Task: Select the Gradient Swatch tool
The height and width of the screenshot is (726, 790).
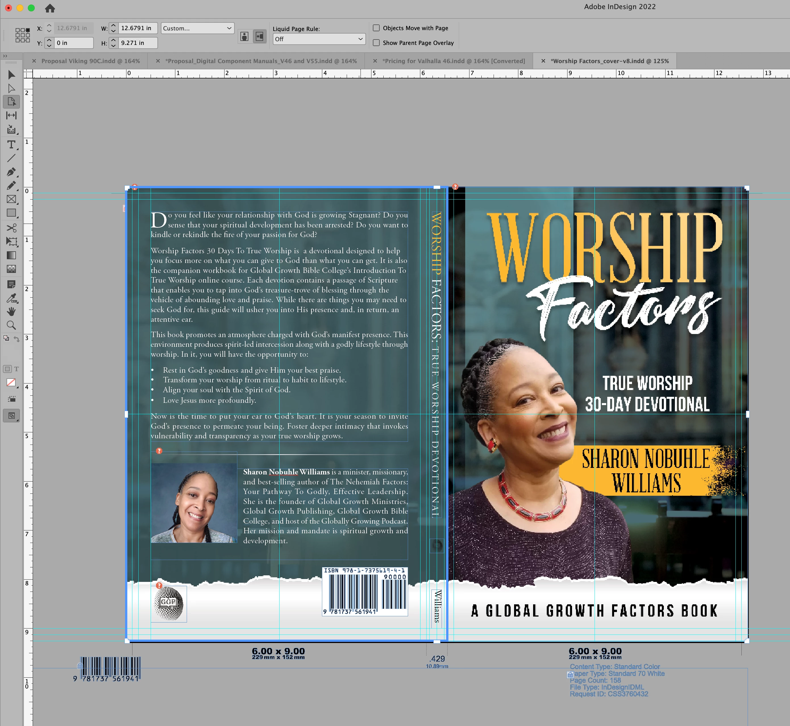Action: pyautogui.click(x=11, y=255)
